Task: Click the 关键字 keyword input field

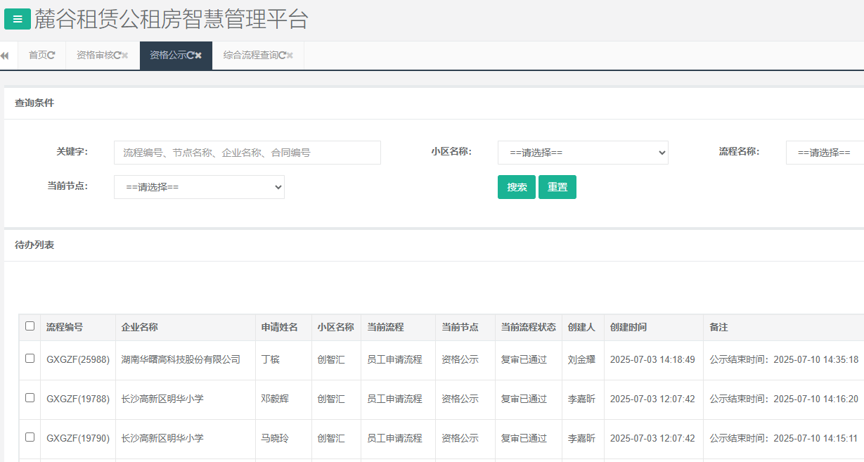Action: [247, 153]
